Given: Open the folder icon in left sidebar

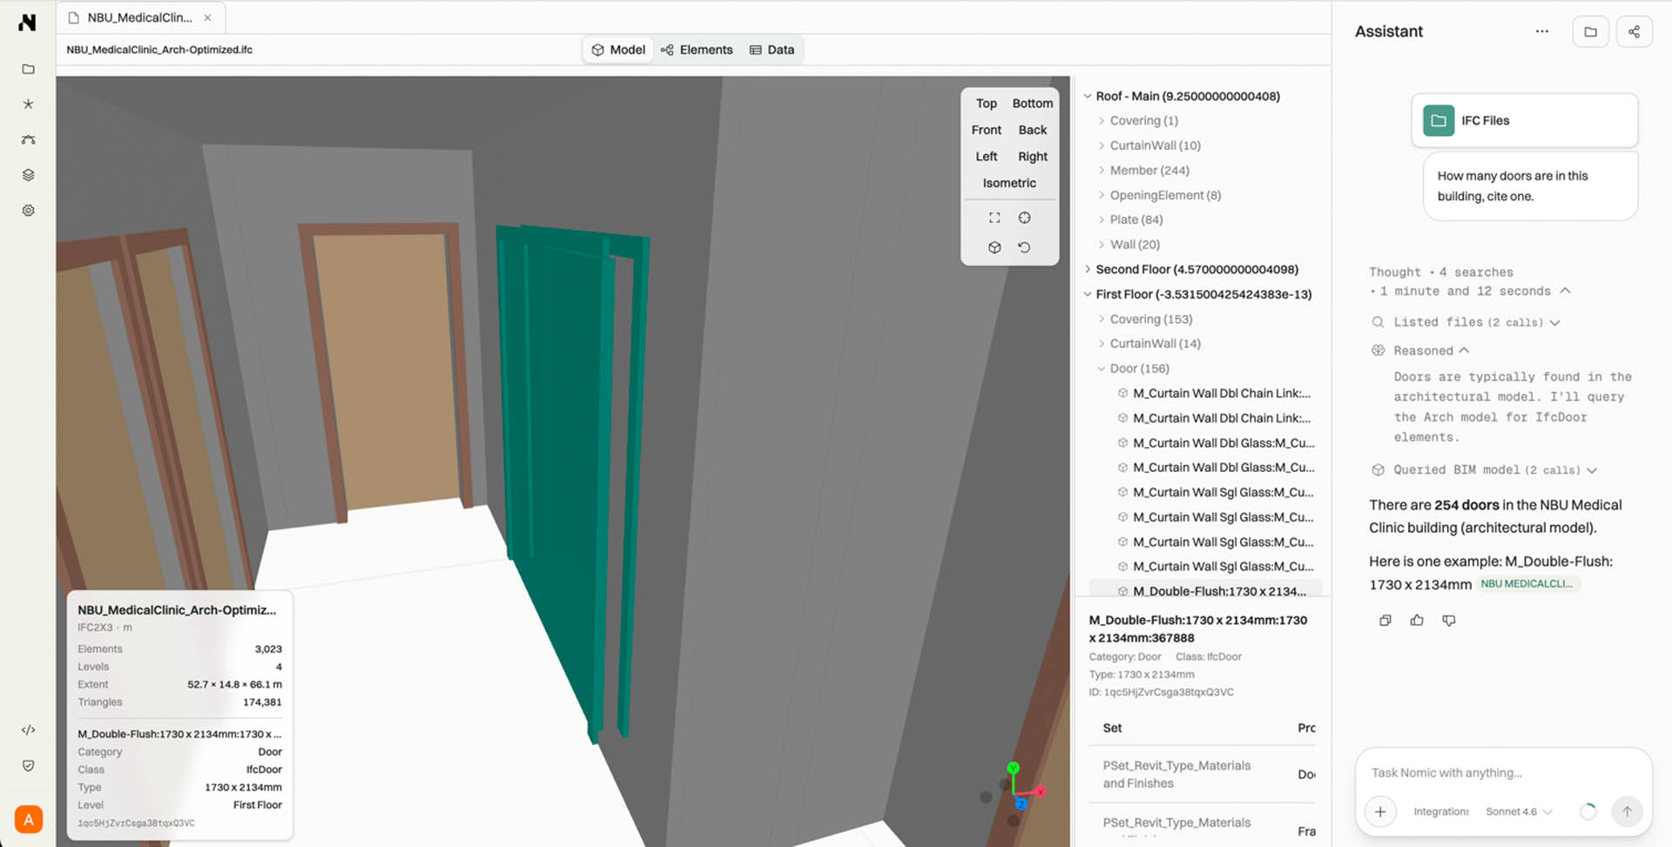Looking at the screenshot, I should [28, 69].
